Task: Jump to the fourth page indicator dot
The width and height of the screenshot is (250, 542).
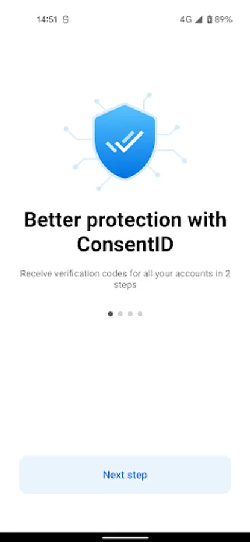Action: pos(140,314)
